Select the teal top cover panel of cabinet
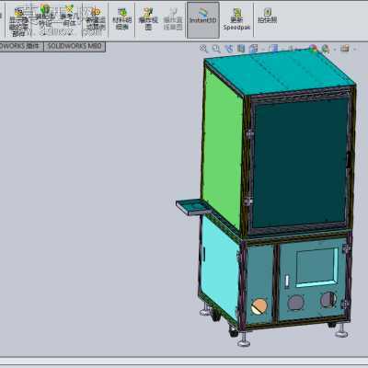The width and height of the screenshot is (368, 368). [279, 73]
